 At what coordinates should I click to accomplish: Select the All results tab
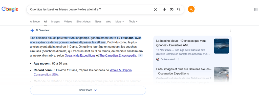pos(46,22)
